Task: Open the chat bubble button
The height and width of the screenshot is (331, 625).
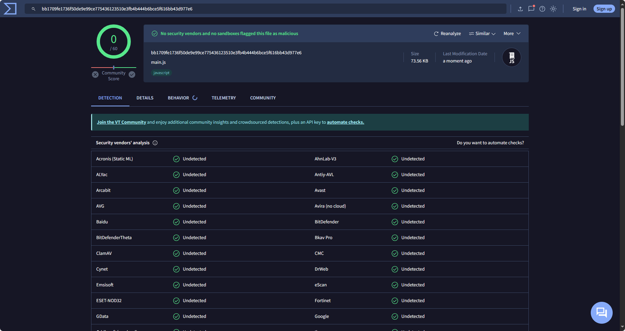Action: 602,312
